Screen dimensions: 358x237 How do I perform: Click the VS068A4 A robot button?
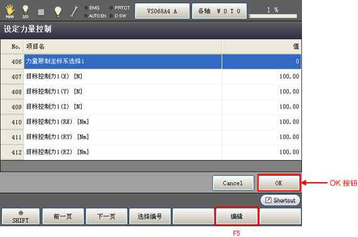[162, 11]
